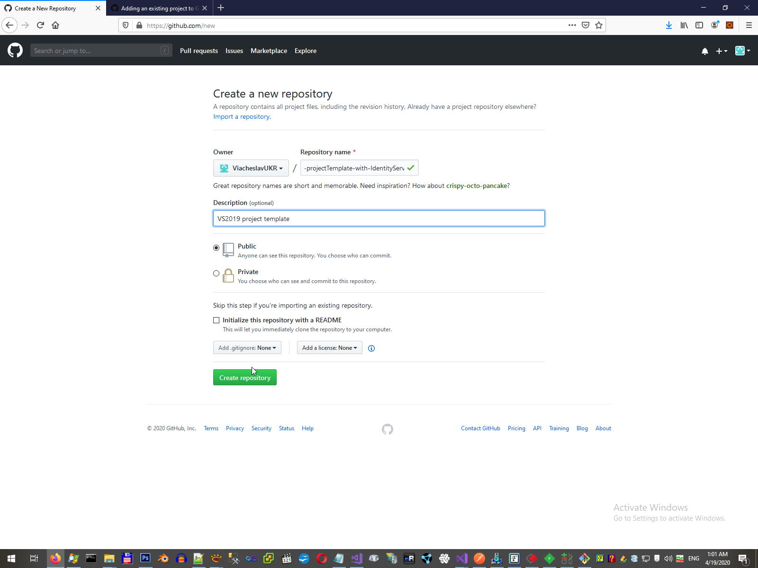The image size is (758, 568).
Task: Expand the Owner ViacheslavUKR dropdown
Action: (251, 168)
